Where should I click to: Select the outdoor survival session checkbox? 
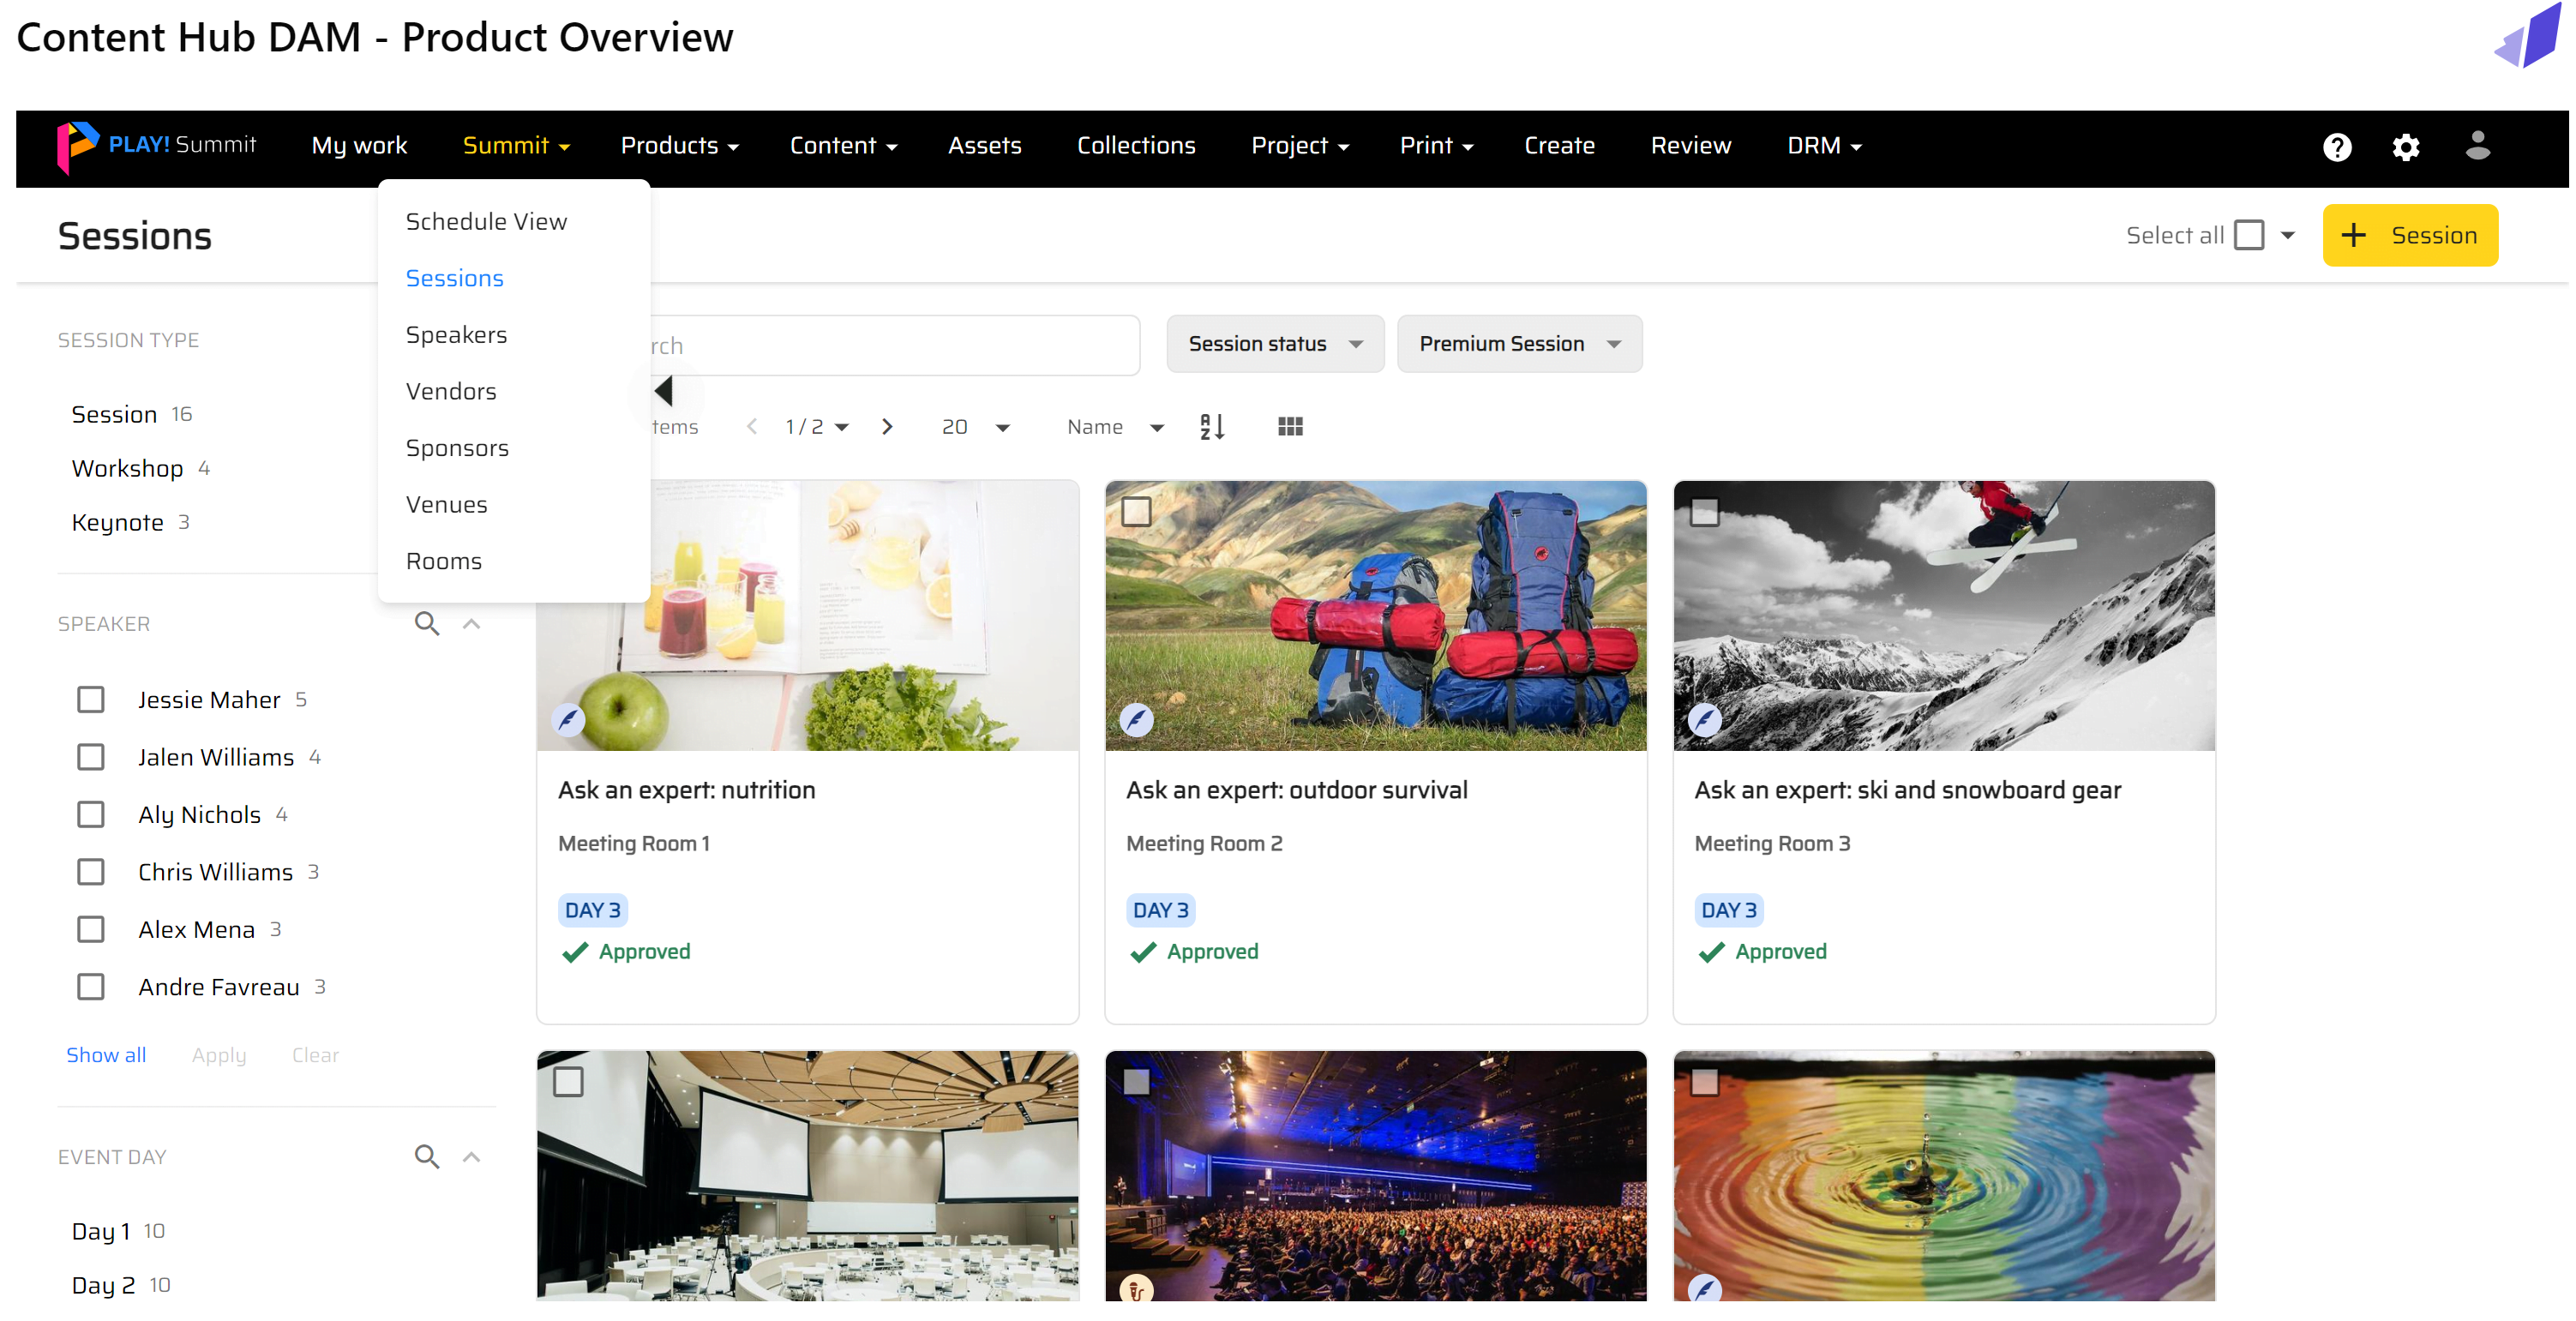pyautogui.click(x=1136, y=512)
